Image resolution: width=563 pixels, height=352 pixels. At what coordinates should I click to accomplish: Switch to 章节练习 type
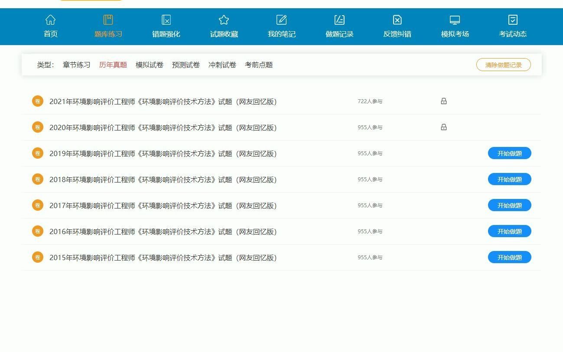tap(77, 65)
